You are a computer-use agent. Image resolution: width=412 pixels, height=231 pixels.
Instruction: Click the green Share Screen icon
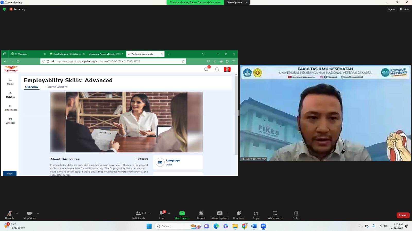182,213
